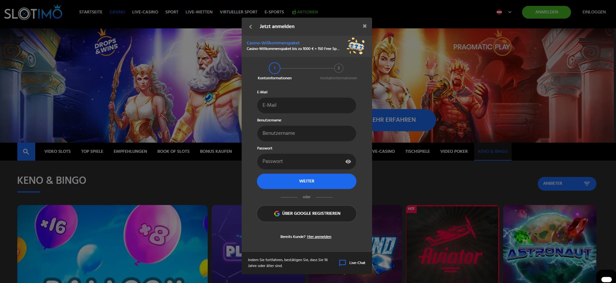Open Casino-Willkommenspaket offer link
This screenshot has width=616, height=283.
273,43
